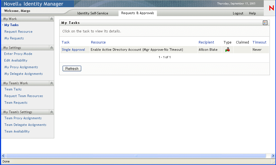Click the Done status bar text
Screen dimensions: 276x165
(x=6, y=161)
